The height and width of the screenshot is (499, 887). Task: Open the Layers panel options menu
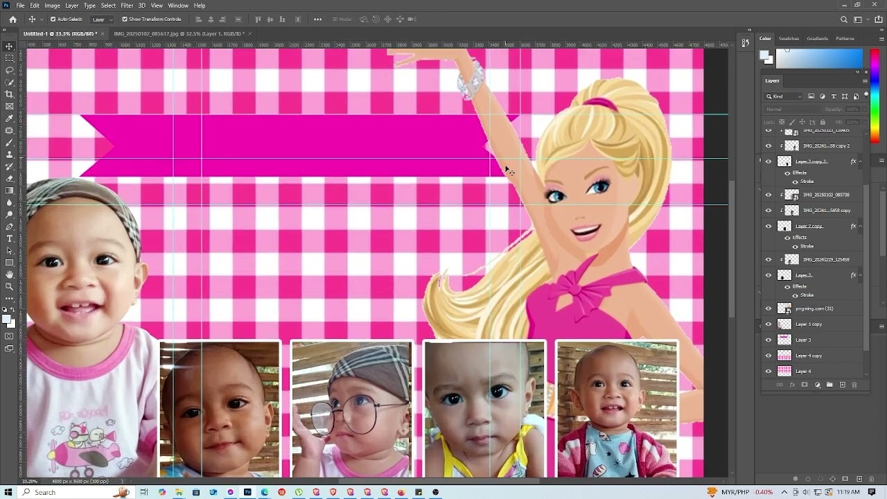click(864, 80)
